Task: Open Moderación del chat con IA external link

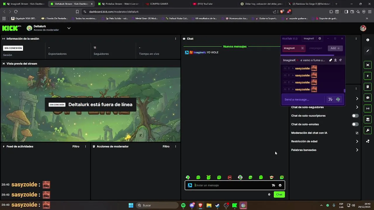Action: (357, 133)
